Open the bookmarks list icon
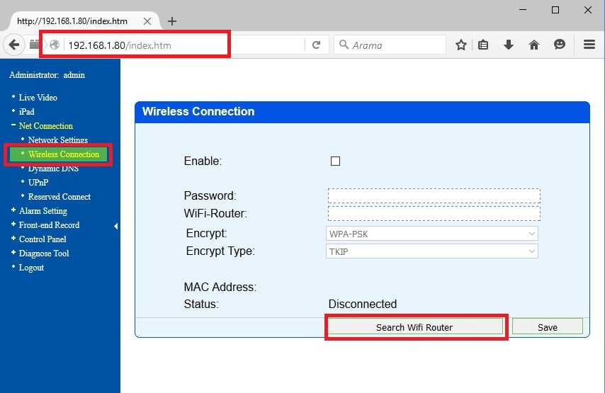 tap(484, 45)
